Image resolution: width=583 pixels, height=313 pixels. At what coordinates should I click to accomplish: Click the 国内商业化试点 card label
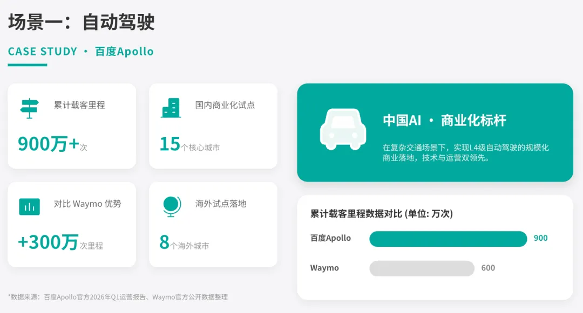point(225,105)
